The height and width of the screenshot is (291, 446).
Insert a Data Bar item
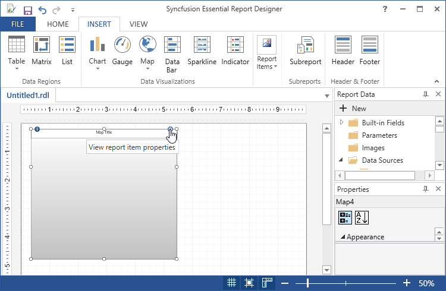pos(172,54)
